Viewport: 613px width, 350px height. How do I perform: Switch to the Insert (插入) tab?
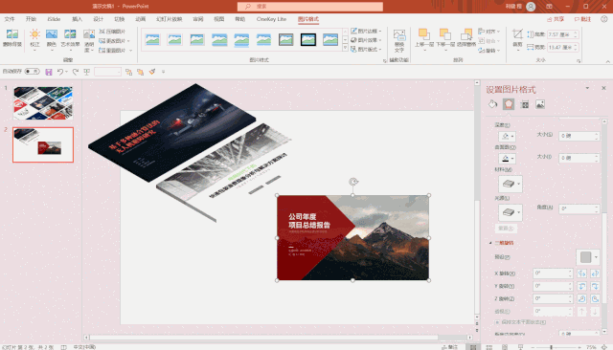77,19
